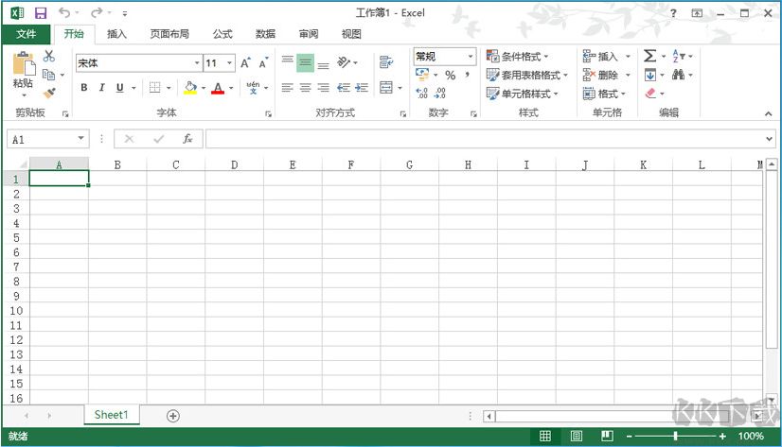Open the 文件 menu
This screenshot has height=447, width=782.
[x=26, y=34]
